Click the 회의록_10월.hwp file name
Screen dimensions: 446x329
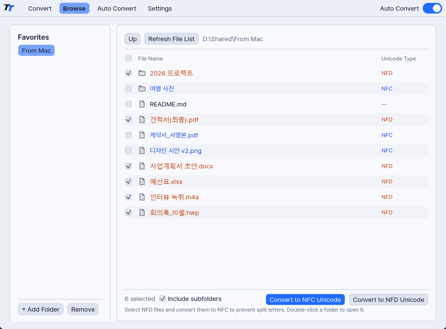(x=175, y=212)
